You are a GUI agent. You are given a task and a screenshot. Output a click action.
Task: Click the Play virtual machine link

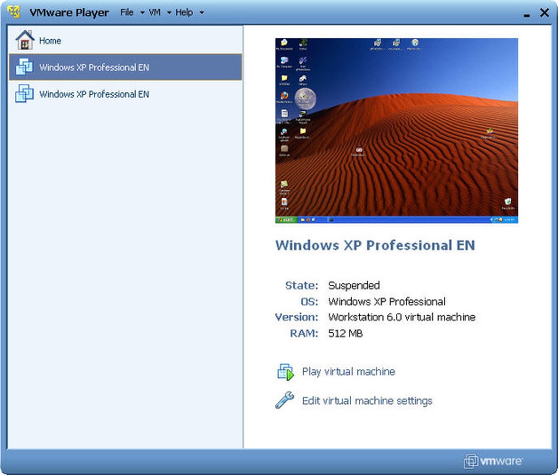point(348,372)
